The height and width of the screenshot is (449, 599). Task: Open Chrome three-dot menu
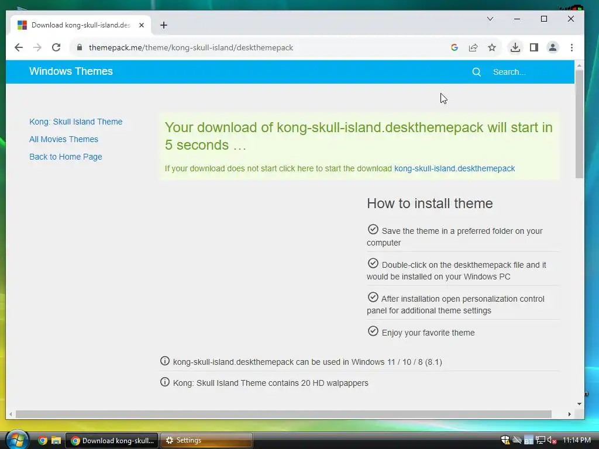coord(572,47)
